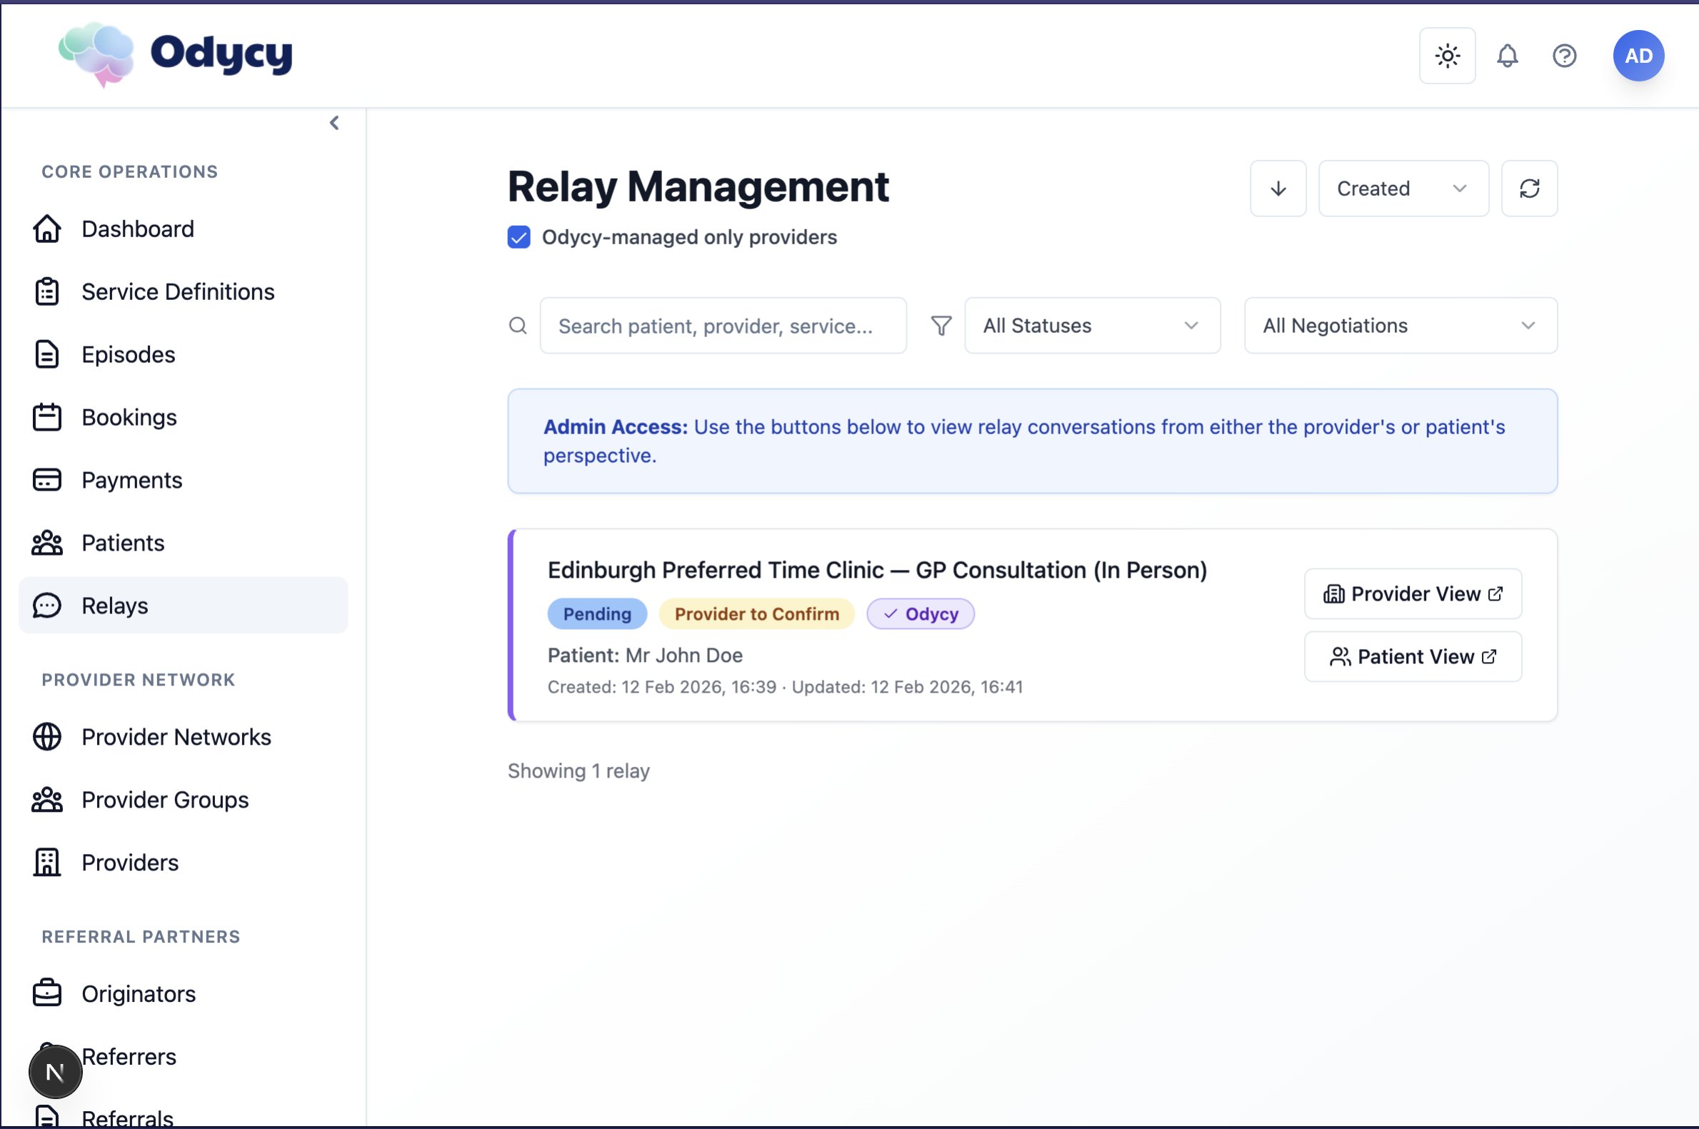
Task: Open Patient View for the relay
Action: click(x=1413, y=656)
